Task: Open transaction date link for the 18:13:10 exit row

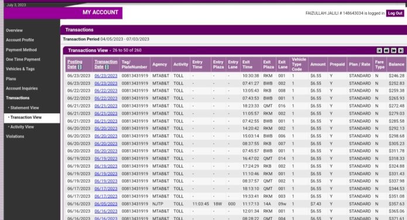Action: [106, 189]
